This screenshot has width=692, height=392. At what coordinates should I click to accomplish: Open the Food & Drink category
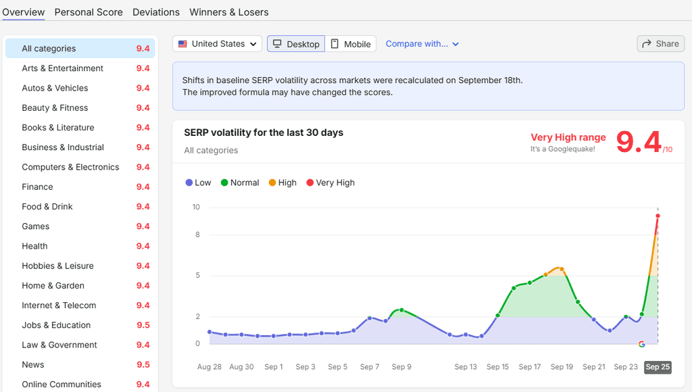pyautogui.click(x=80, y=207)
